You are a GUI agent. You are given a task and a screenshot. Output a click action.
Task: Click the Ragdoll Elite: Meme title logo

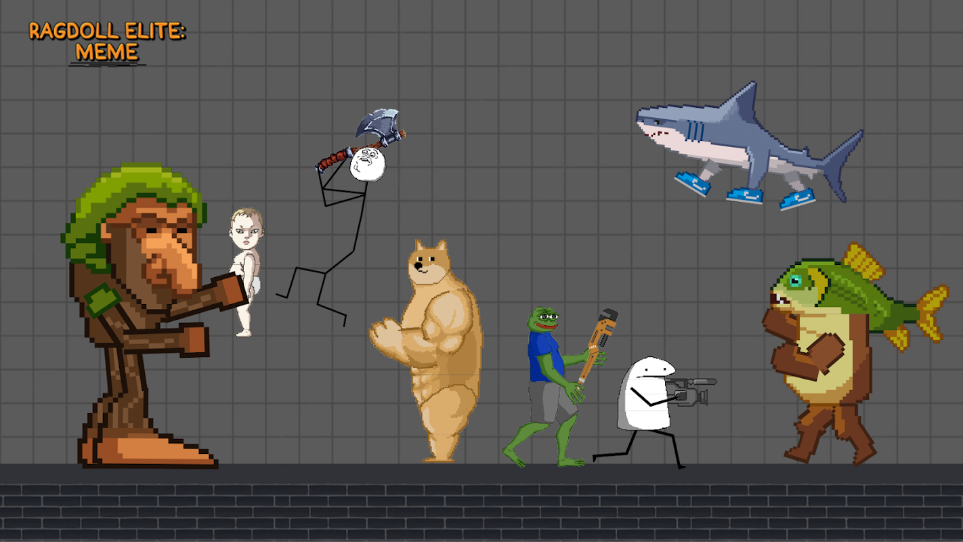point(107,43)
